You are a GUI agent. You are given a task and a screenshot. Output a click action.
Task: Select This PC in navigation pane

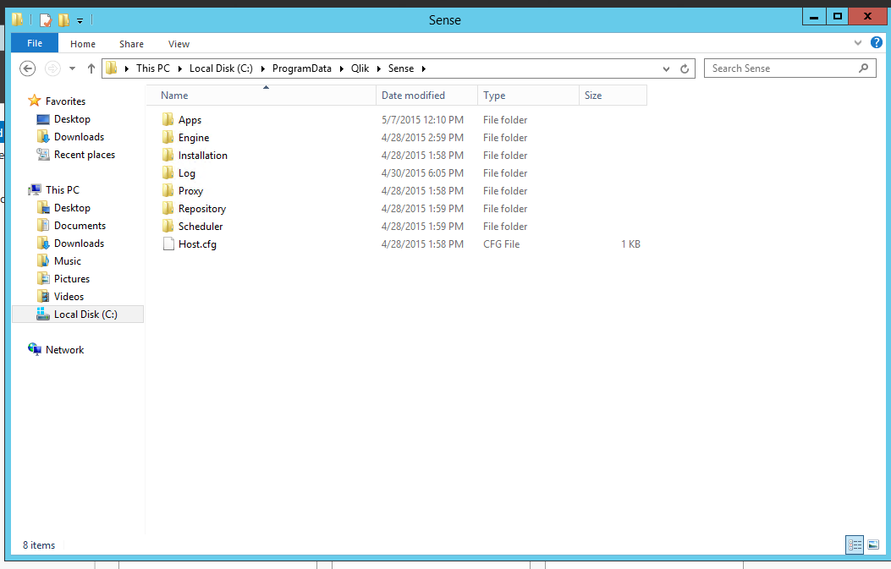(x=63, y=189)
